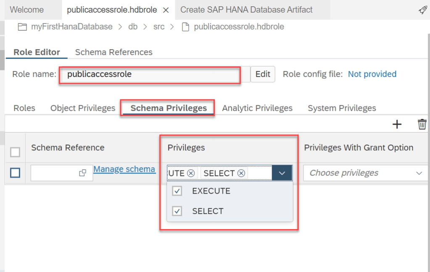Switch to the Object Privileges tab
Image resolution: width=430 pixels, height=272 pixels.
83,108
